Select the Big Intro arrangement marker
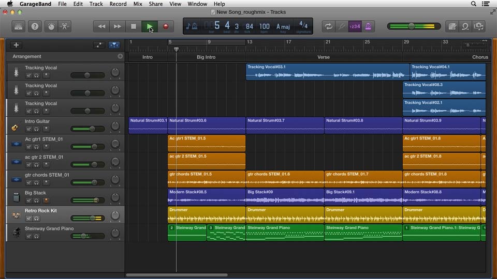Image resolution: width=497 pixels, height=279 pixels. tap(207, 57)
